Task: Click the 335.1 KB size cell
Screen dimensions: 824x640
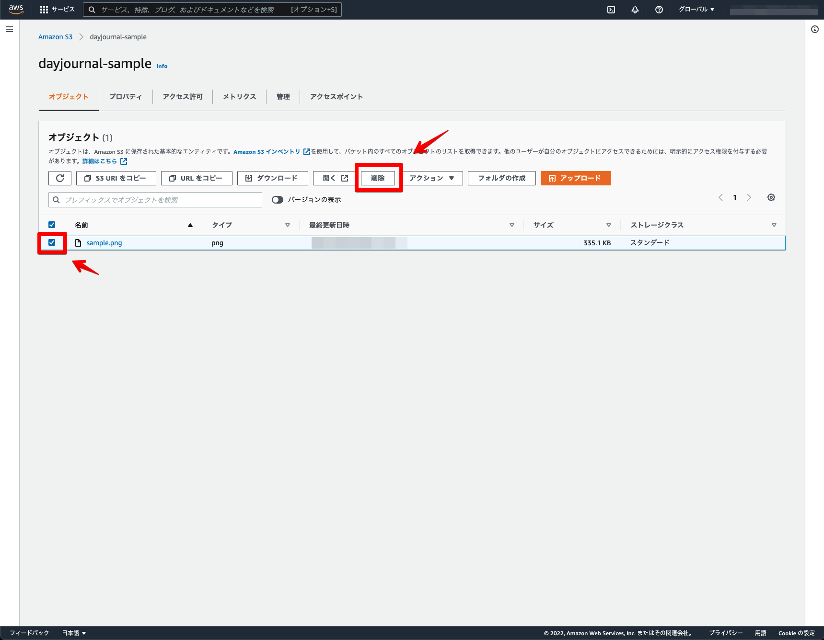Action: (597, 243)
